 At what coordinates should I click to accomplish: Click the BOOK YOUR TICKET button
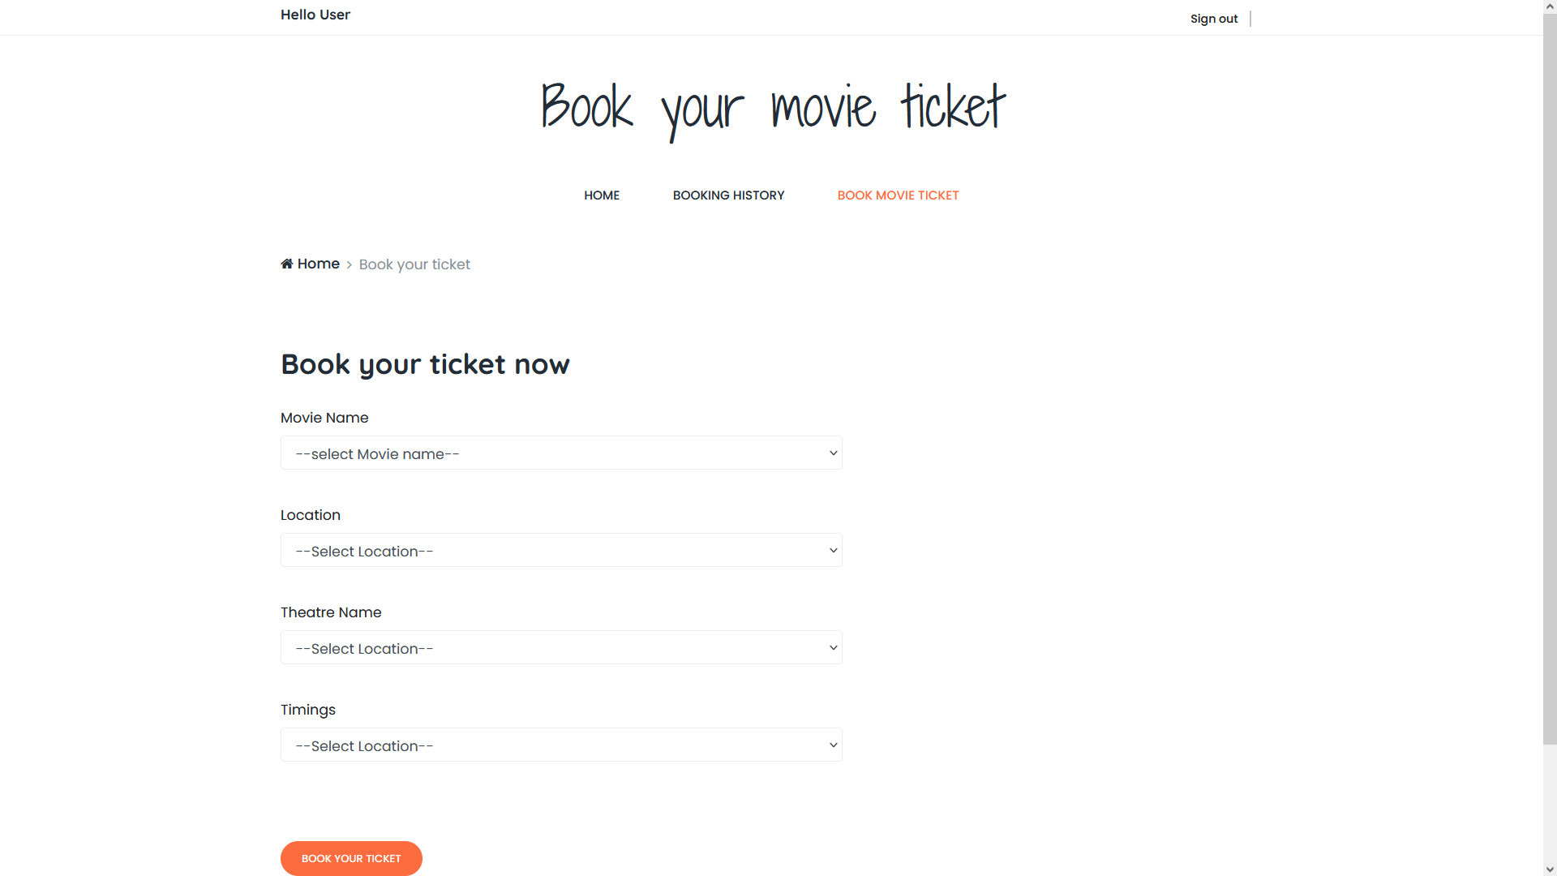tap(350, 858)
